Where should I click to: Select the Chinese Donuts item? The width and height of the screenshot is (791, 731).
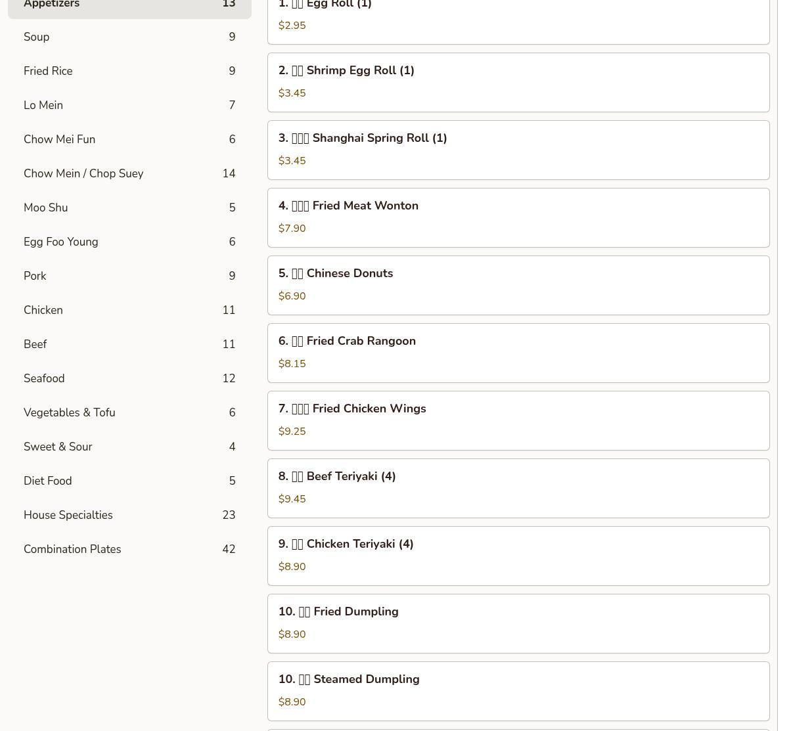518,285
